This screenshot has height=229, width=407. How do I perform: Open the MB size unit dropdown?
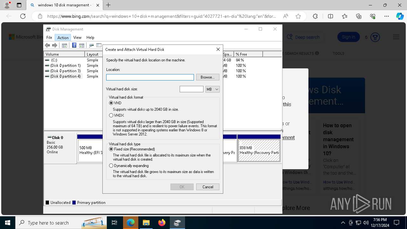pyautogui.click(x=212, y=89)
